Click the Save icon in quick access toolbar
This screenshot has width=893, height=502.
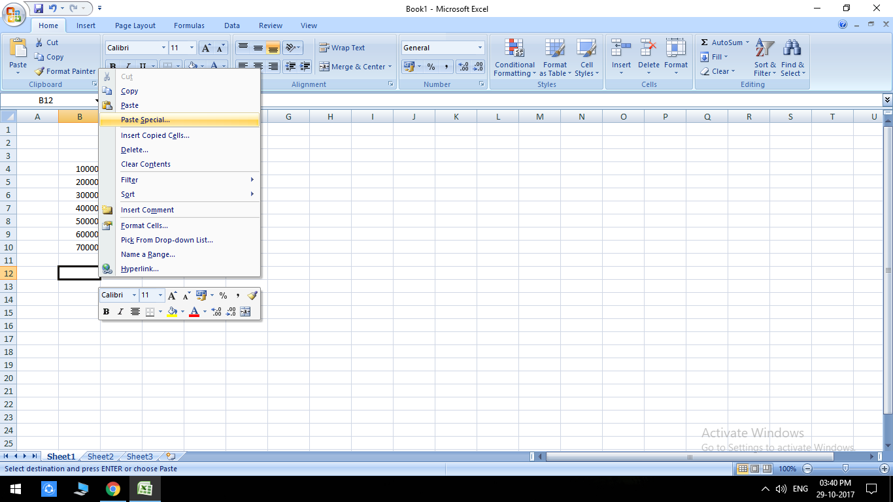38,8
